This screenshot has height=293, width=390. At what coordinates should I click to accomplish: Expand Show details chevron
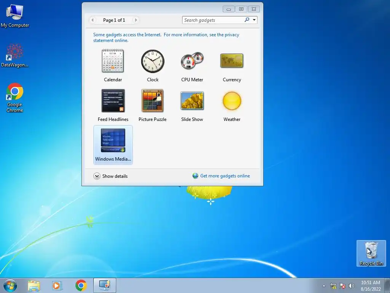97,176
